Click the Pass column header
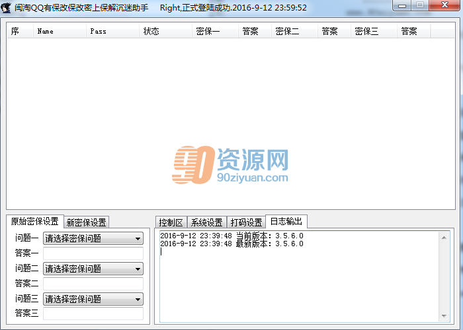463x330 pixels. click(x=112, y=31)
